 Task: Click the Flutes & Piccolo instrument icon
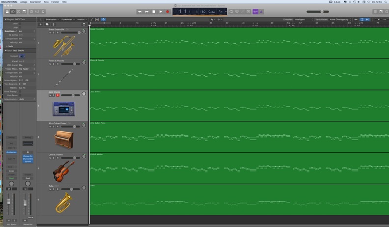pos(64,78)
